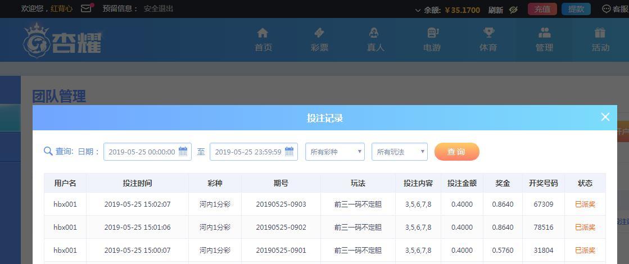629x264 pixels.
Task: Click the start date input field
Action: (x=148, y=152)
